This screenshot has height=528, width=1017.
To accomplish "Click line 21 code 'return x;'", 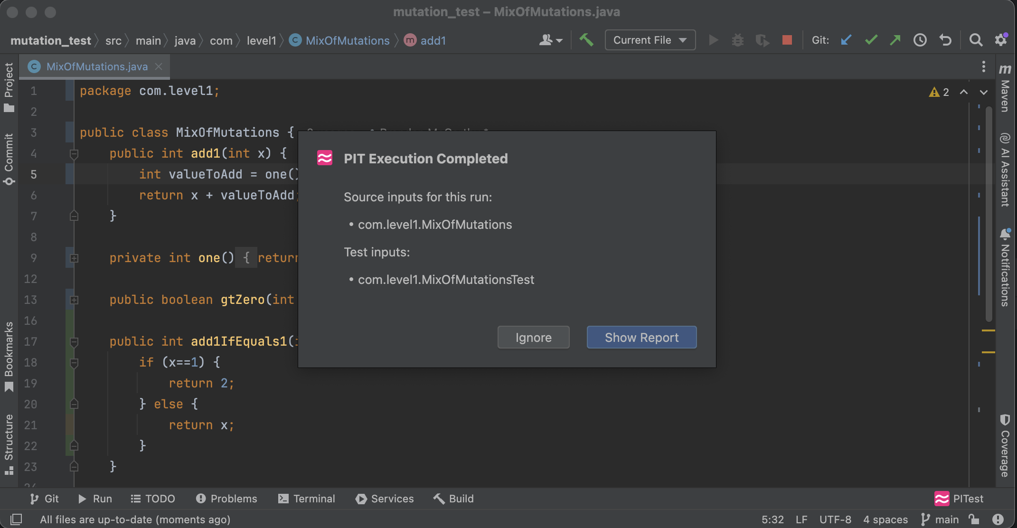I will pyautogui.click(x=201, y=425).
